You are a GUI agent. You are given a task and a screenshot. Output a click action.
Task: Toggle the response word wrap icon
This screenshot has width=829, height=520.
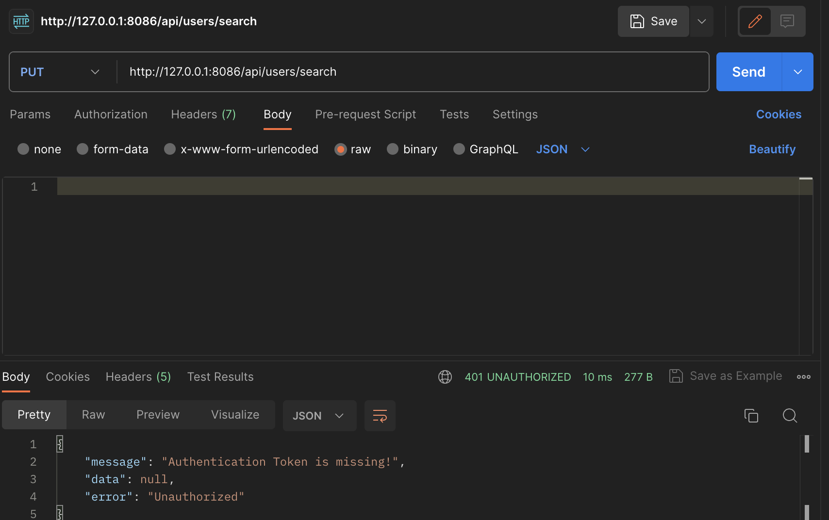[380, 416]
